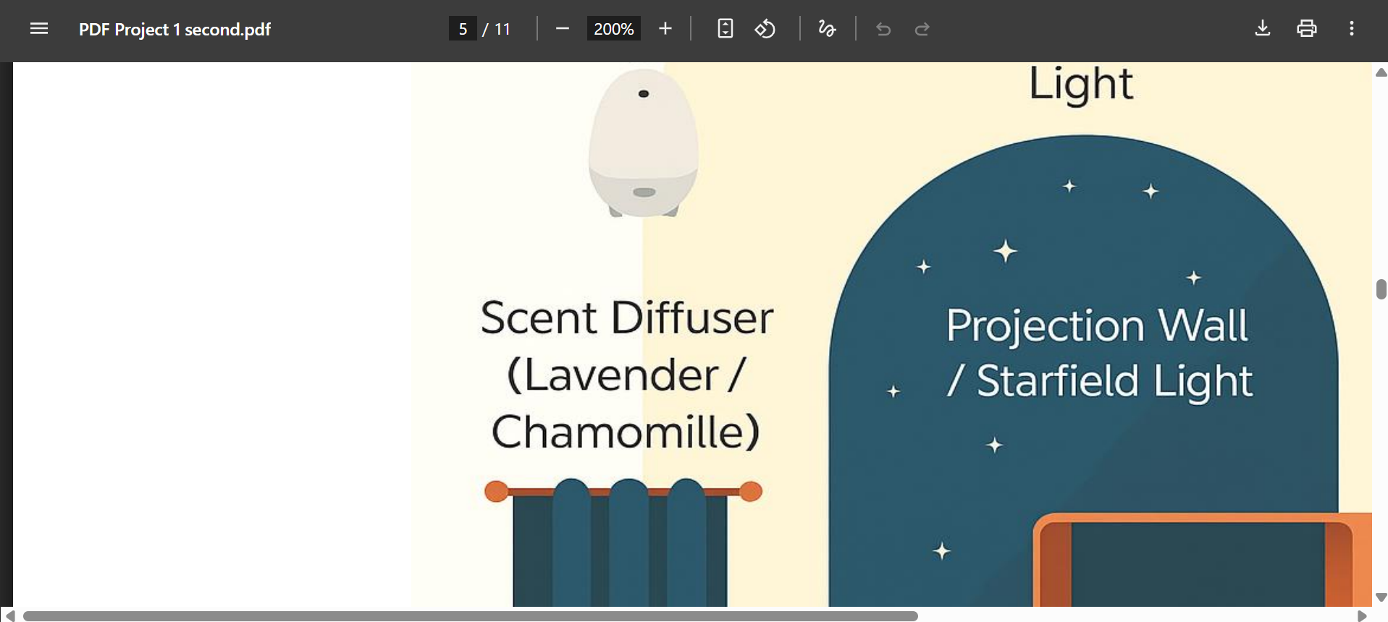Select the draw annotation tool
This screenshot has height=622, width=1388.
click(x=827, y=29)
